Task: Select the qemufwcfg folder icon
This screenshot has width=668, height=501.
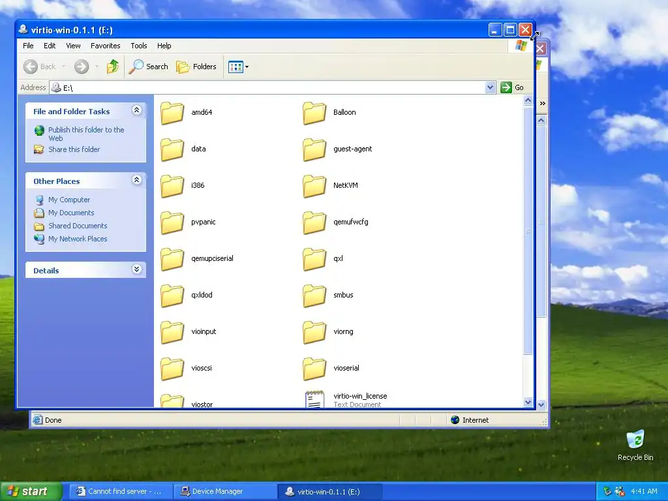Action: pyautogui.click(x=314, y=222)
